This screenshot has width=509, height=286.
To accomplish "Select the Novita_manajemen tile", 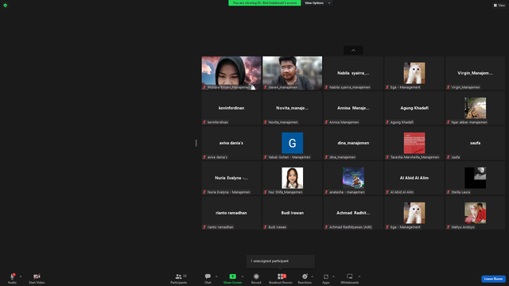I will coord(293,108).
